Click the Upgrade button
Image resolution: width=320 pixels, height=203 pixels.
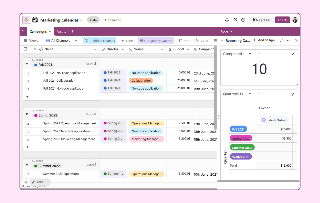tap(261, 20)
